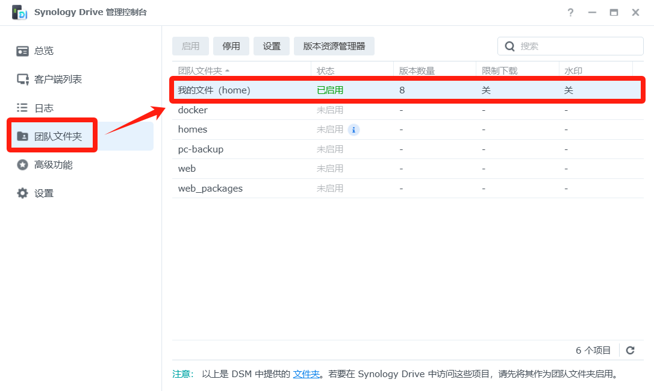
Task: Click the info icon next to homes status
Action: point(354,130)
